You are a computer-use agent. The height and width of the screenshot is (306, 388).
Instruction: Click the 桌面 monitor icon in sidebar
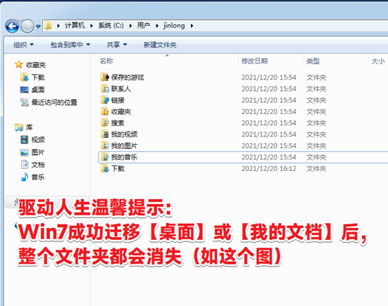tap(24, 89)
